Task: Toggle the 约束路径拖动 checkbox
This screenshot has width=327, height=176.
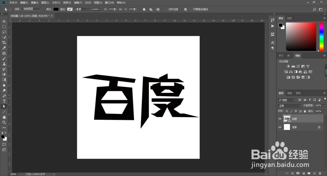Action: (191, 9)
